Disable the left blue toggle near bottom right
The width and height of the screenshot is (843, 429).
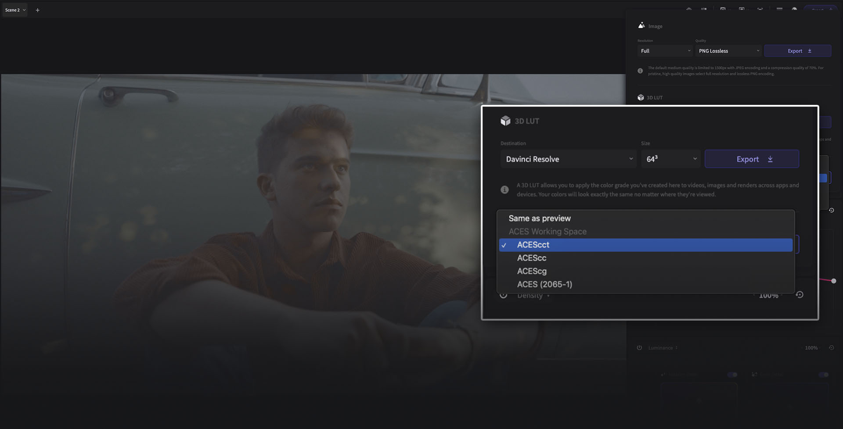[731, 375]
